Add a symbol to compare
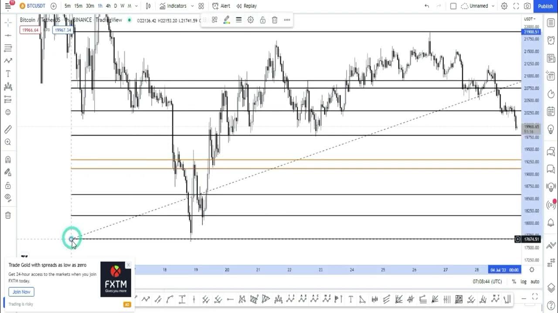The height and width of the screenshot is (313, 558). coord(53,6)
